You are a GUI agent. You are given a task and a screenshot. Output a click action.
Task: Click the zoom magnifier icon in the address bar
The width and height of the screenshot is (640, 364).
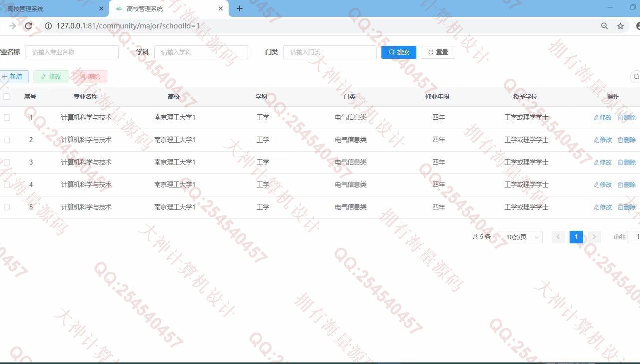click(605, 26)
